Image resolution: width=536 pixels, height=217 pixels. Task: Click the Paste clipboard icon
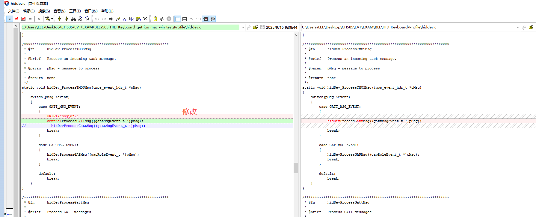138,19
